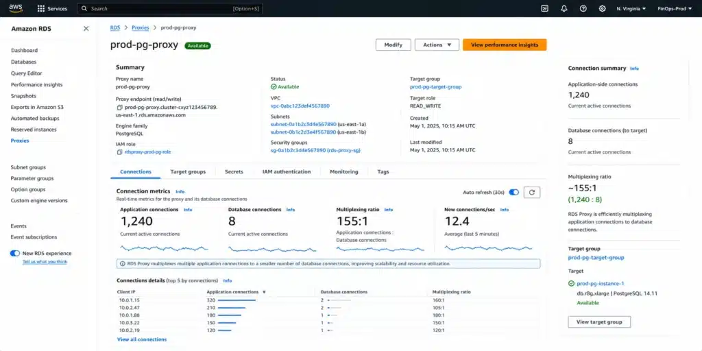Click Info next to Connection summary
This screenshot has width=702, height=351.
[634, 69]
